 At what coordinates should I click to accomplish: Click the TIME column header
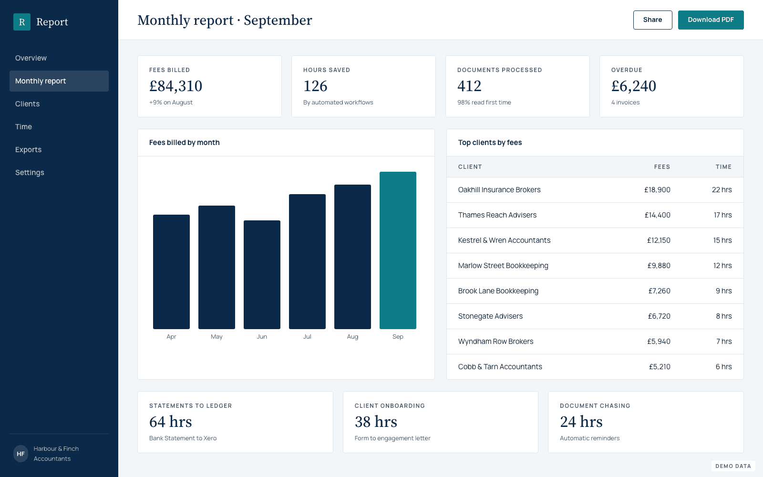723,167
